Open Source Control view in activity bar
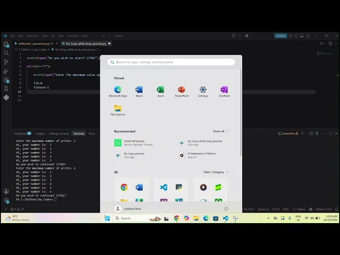 (x=6, y=62)
